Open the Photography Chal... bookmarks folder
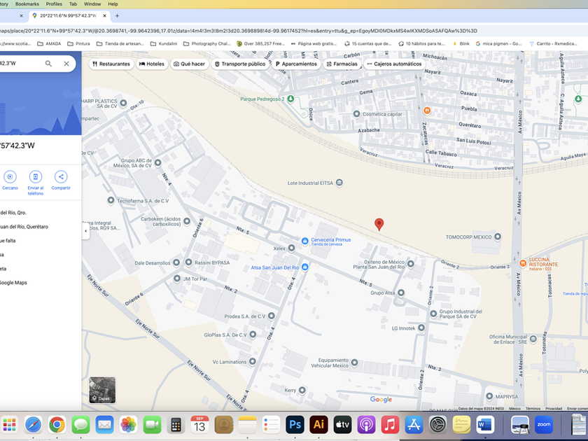This screenshot has height=441, width=588. pos(207,43)
